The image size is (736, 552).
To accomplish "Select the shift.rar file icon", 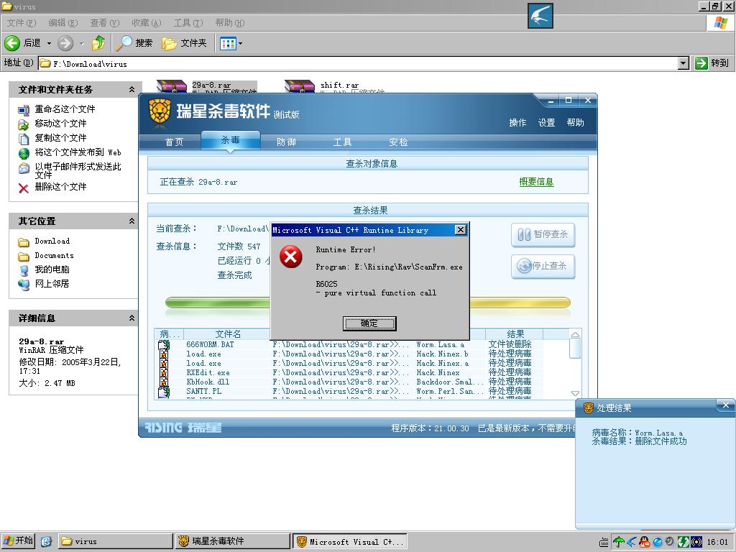I will (300, 86).
